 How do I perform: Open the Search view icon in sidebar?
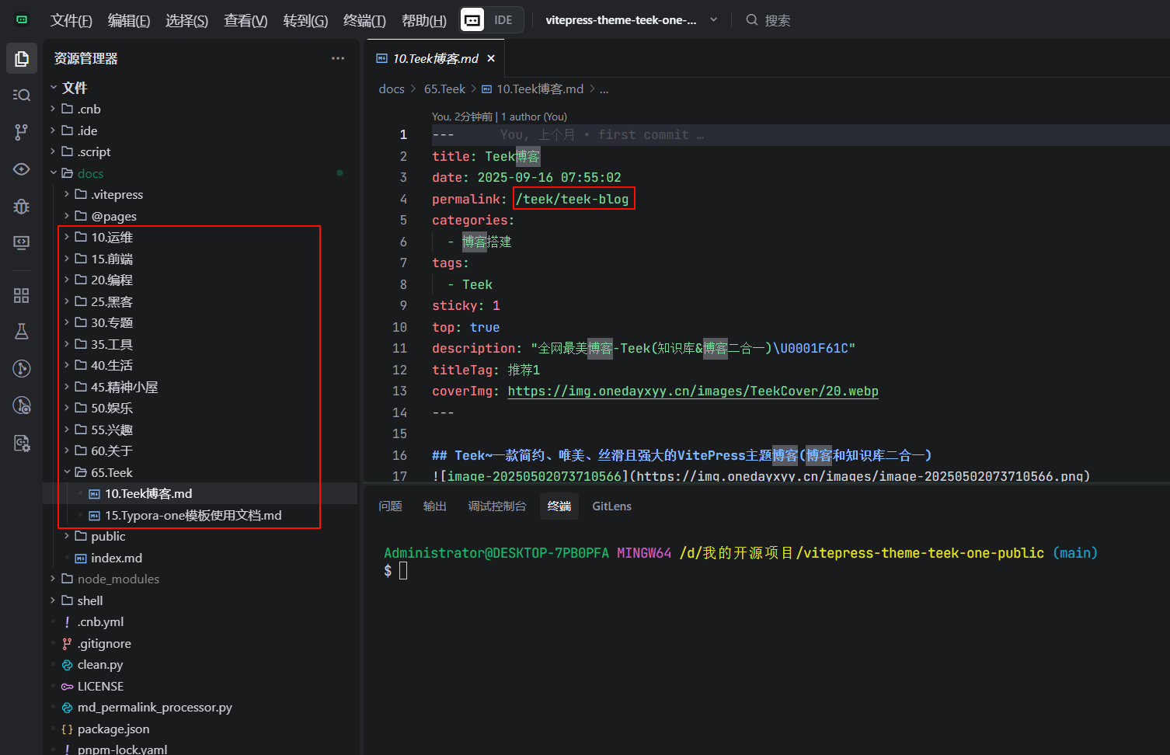point(22,95)
